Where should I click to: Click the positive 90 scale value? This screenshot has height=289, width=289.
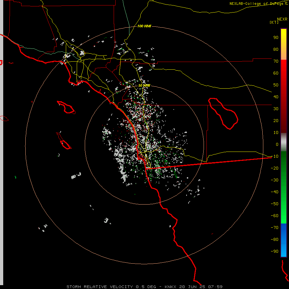pos(276,38)
